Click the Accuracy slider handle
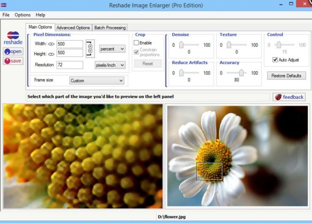Image resolution: width=312 pixels, height=223 pixels. point(241,73)
